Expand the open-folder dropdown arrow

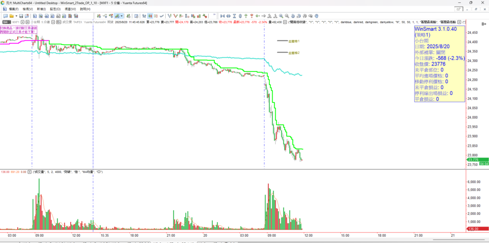tap(16, 16)
